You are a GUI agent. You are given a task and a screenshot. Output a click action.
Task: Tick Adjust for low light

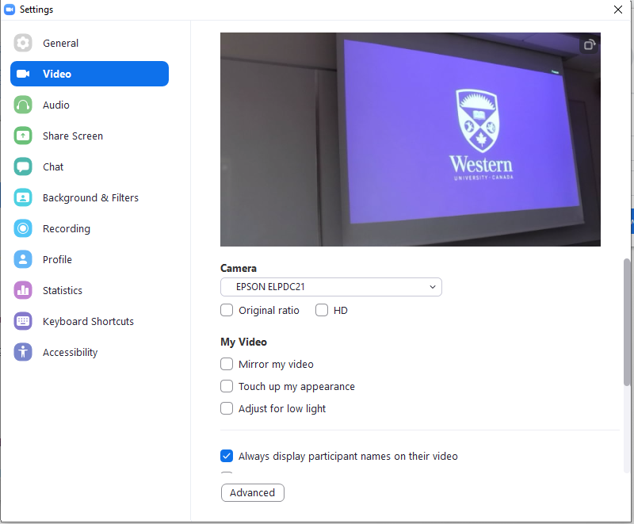[x=227, y=408]
